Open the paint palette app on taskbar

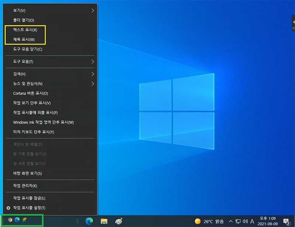tap(119, 221)
